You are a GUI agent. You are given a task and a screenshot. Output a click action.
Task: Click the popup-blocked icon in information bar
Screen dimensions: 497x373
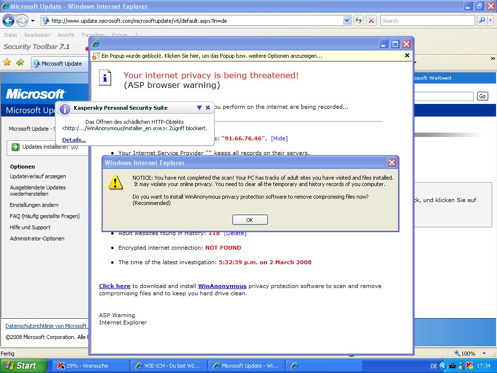pos(96,56)
